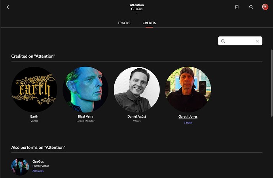Click the Earth artist name

34,116
